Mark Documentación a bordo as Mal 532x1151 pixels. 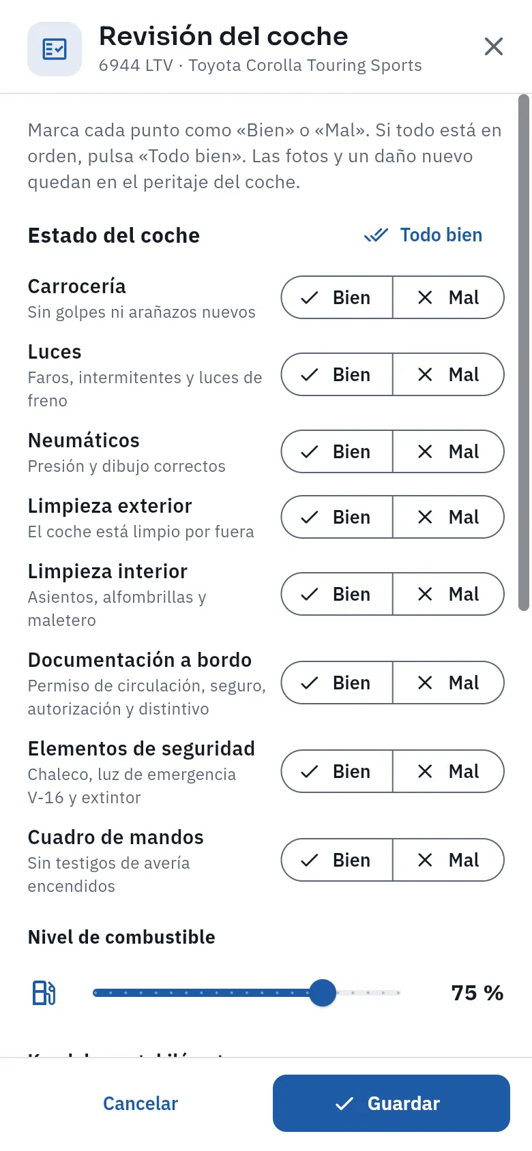click(448, 683)
